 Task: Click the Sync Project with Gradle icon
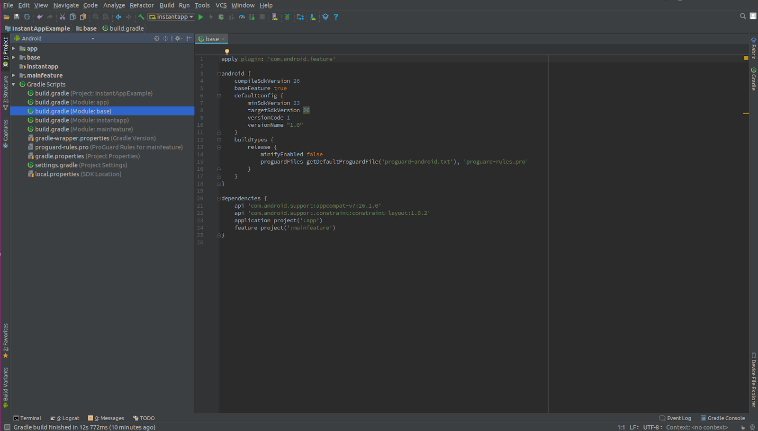point(287,17)
